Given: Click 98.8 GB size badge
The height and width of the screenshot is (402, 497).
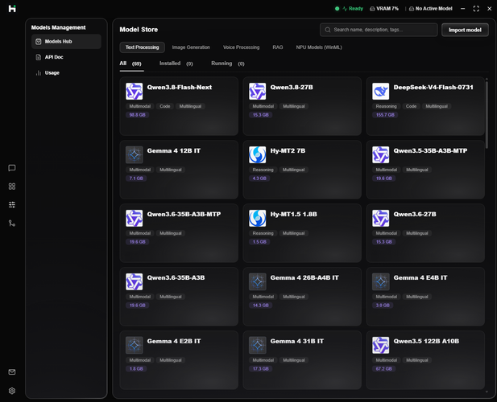Looking at the screenshot, I should coord(137,115).
